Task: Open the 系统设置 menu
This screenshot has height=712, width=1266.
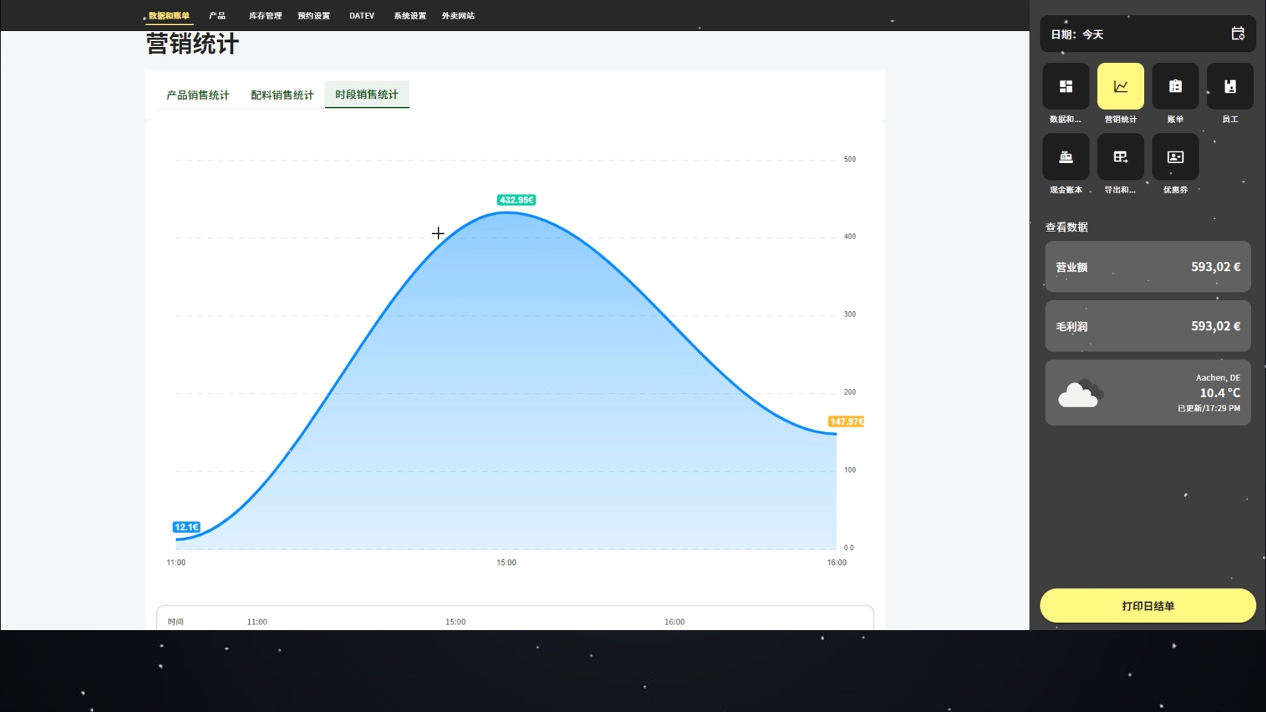Action: 409,16
